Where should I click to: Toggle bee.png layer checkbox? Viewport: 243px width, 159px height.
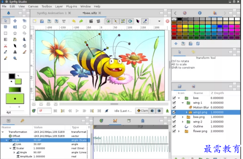tap(174, 117)
